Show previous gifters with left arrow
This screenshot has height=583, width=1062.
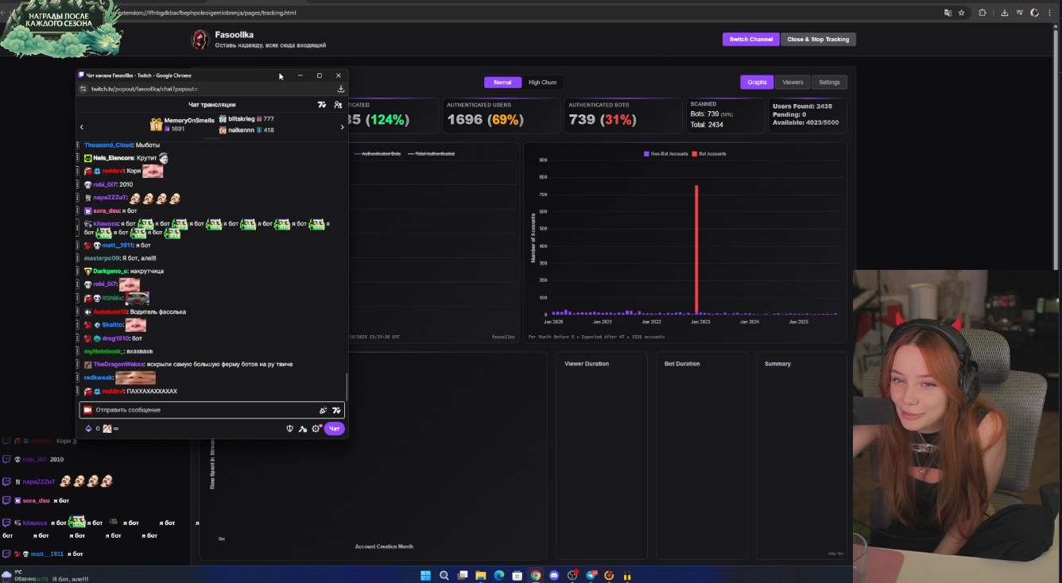pos(81,127)
